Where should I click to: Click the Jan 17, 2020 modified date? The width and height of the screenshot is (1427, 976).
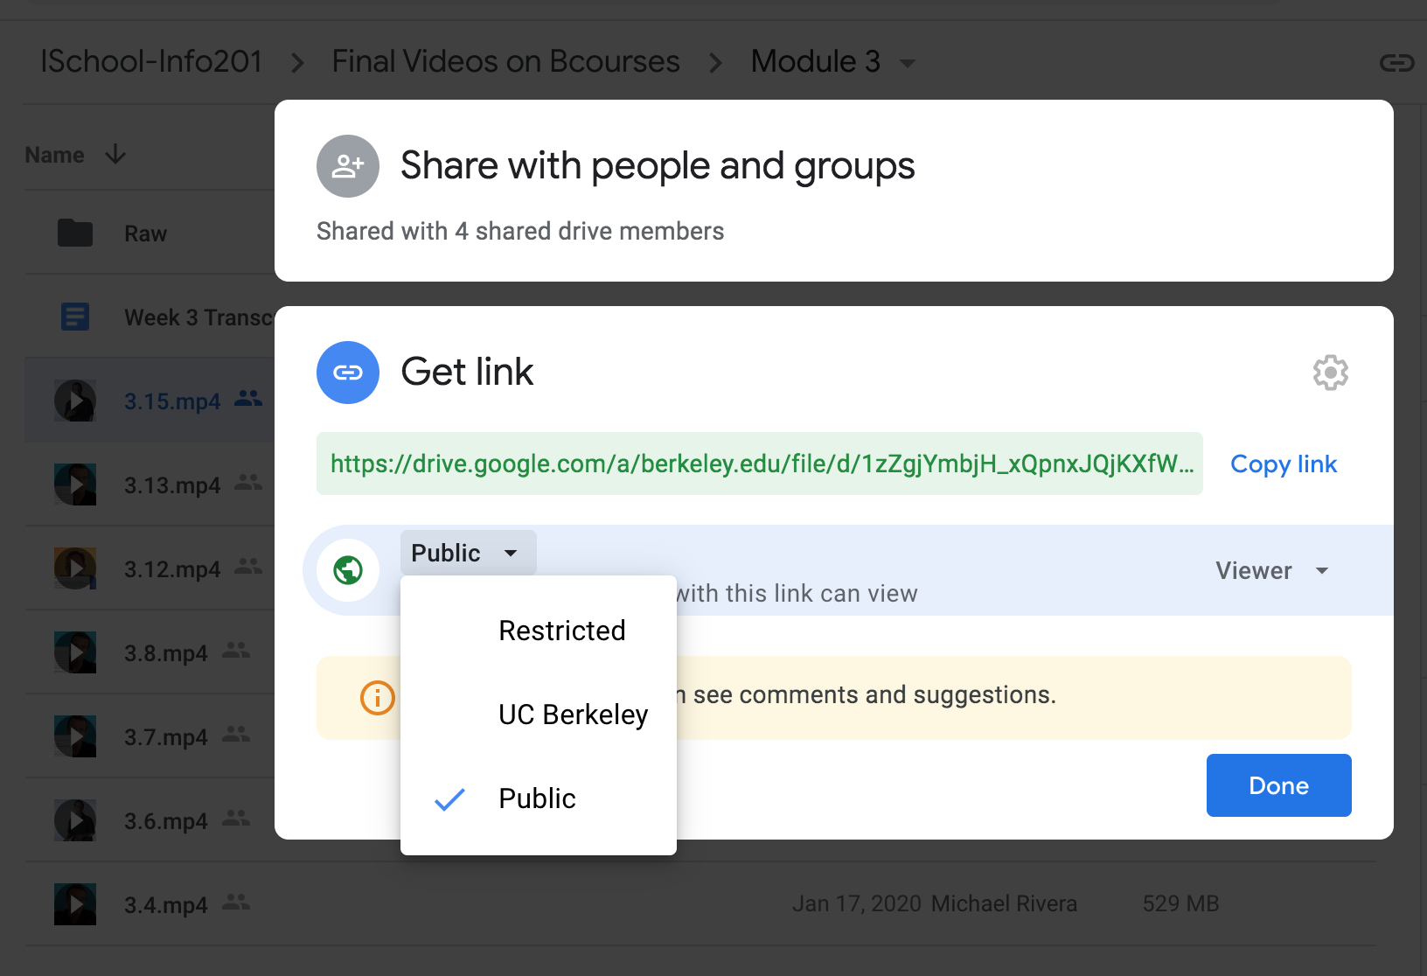(x=857, y=903)
